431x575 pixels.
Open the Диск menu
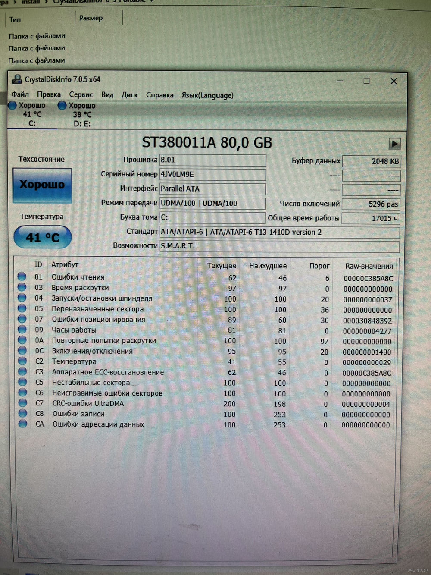(129, 95)
